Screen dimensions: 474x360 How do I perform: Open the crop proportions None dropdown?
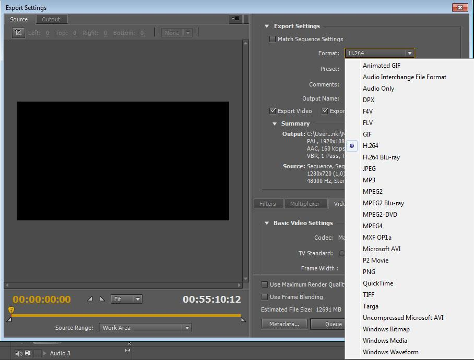click(177, 33)
